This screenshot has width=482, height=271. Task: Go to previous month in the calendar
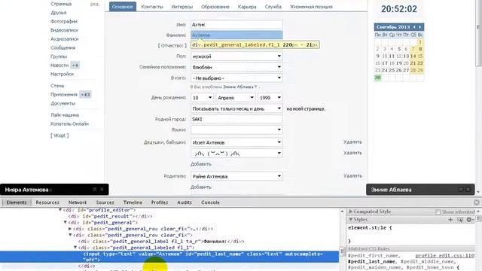[414, 27]
